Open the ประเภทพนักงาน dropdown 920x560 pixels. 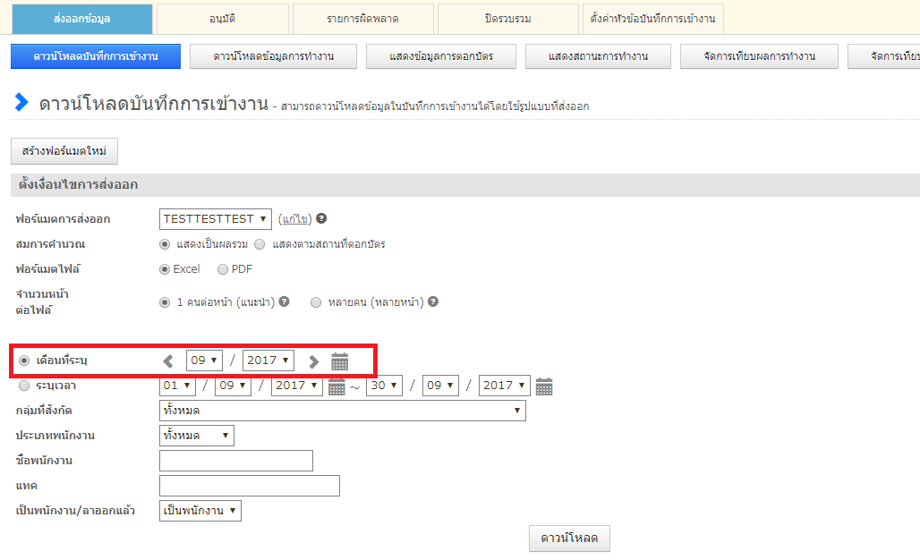tap(196, 436)
